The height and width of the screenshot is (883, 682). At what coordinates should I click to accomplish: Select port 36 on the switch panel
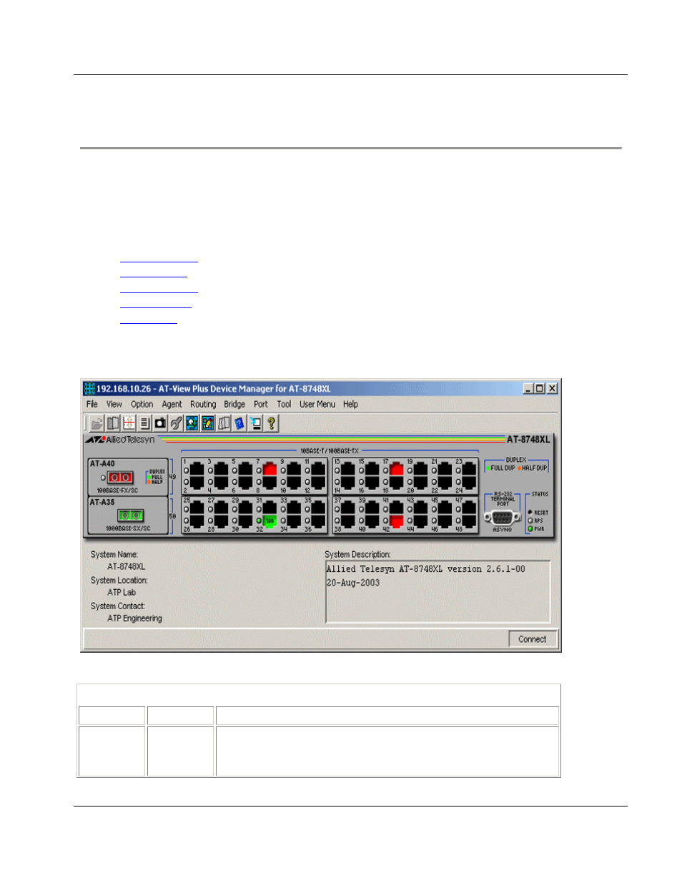point(318,521)
